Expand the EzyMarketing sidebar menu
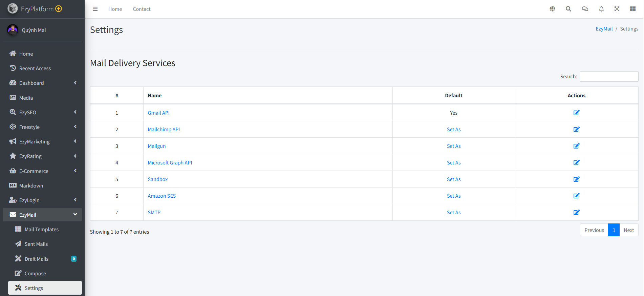 [42, 141]
